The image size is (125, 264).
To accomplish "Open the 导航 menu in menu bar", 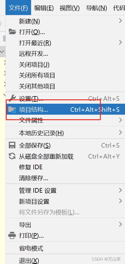I will 96,8.
